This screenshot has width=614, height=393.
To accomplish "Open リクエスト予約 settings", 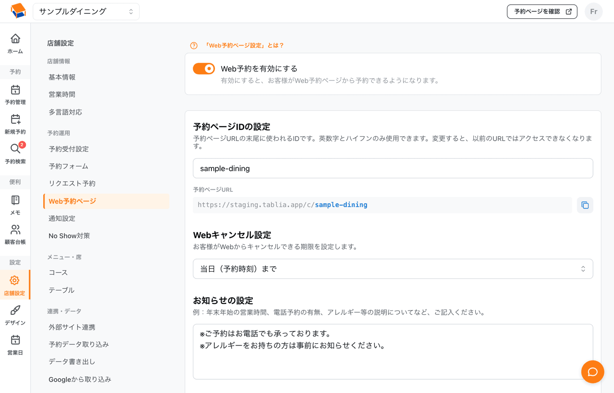I will point(72,184).
